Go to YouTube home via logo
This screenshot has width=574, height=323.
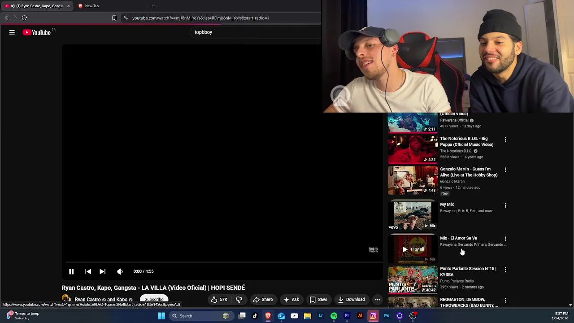click(37, 32)
